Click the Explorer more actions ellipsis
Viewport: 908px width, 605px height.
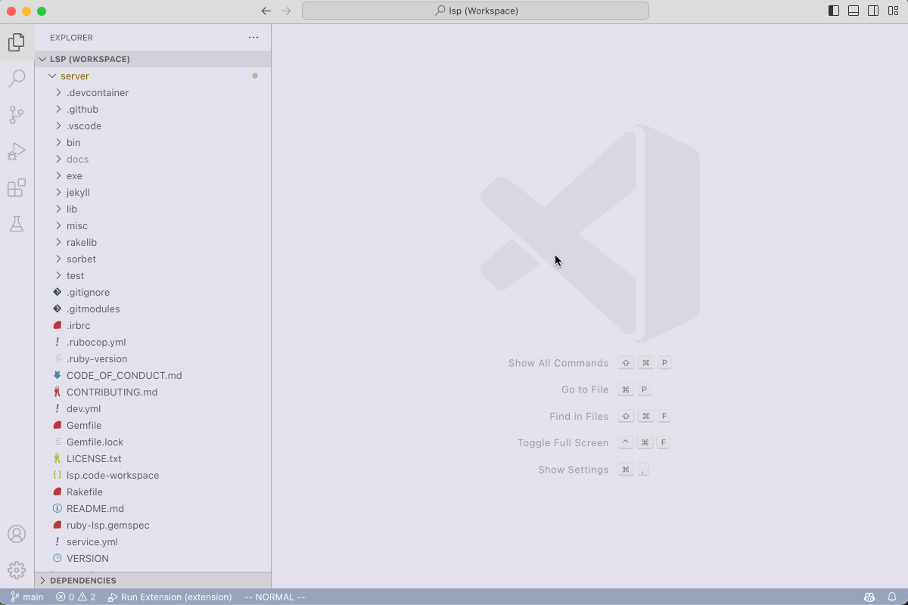pyautogui.click(x=253, y=37)
